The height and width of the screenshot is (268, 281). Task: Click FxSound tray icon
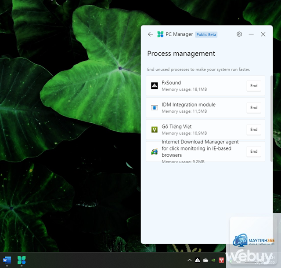coord(198,260)
